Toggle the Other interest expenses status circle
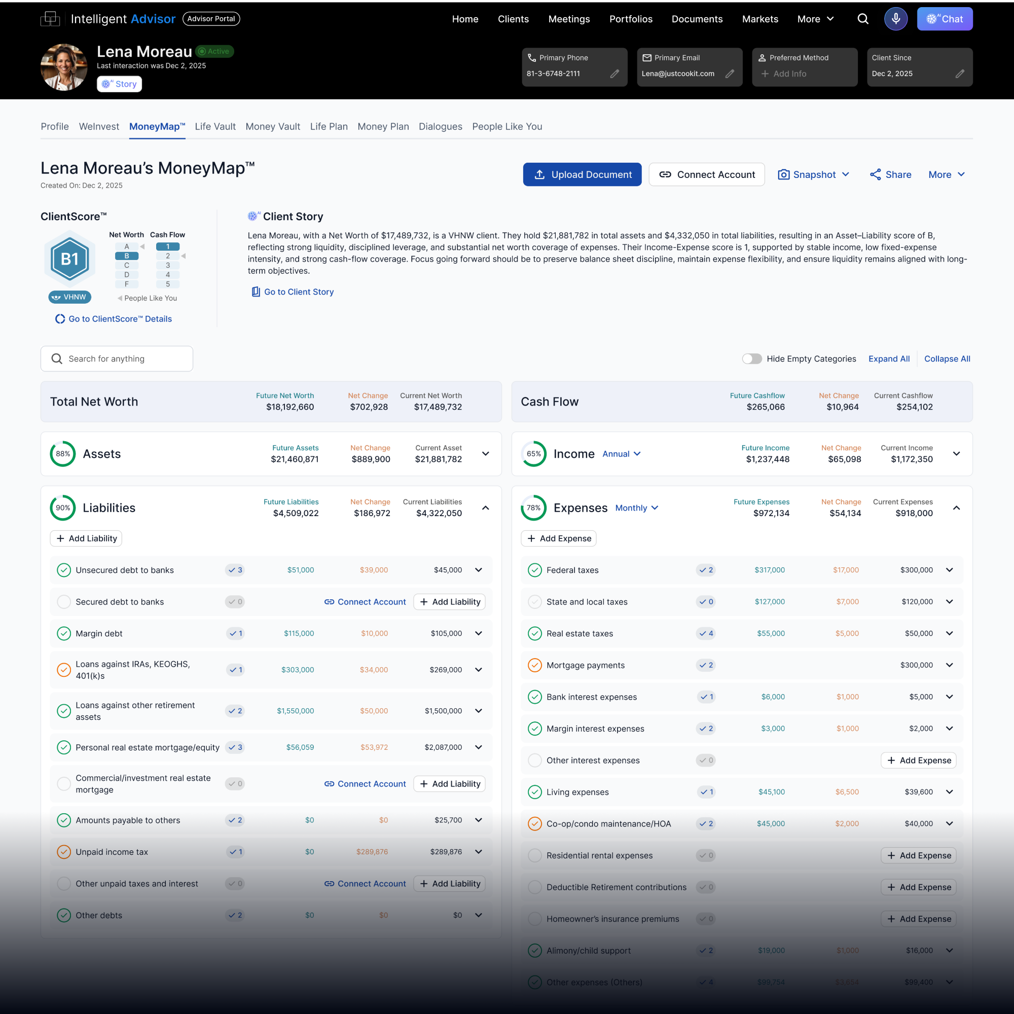 coord(534,760)
